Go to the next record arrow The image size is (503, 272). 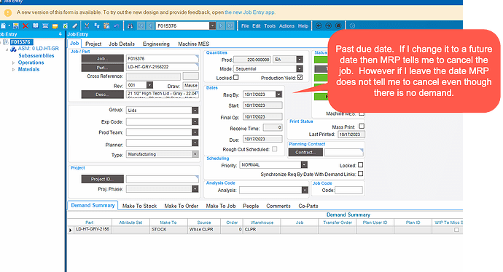point(221,26)
